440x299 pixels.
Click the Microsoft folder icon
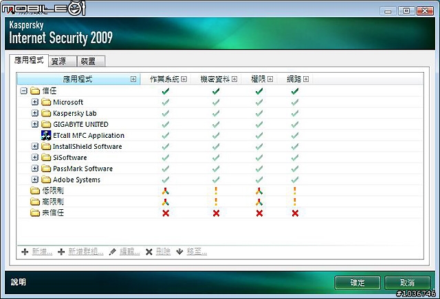pos(46,102)
